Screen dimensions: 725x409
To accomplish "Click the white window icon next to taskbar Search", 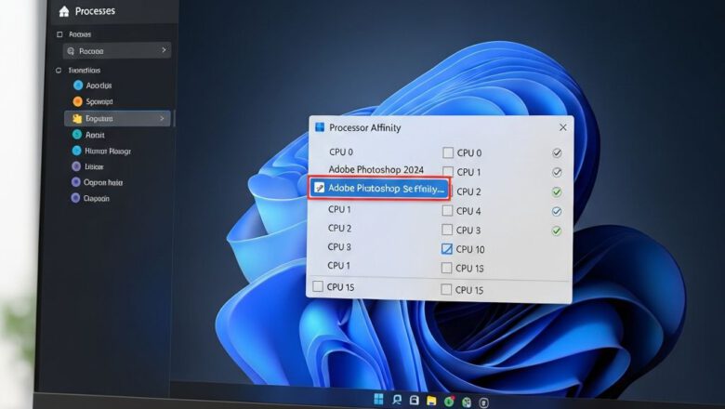I will tap(415, 401).
